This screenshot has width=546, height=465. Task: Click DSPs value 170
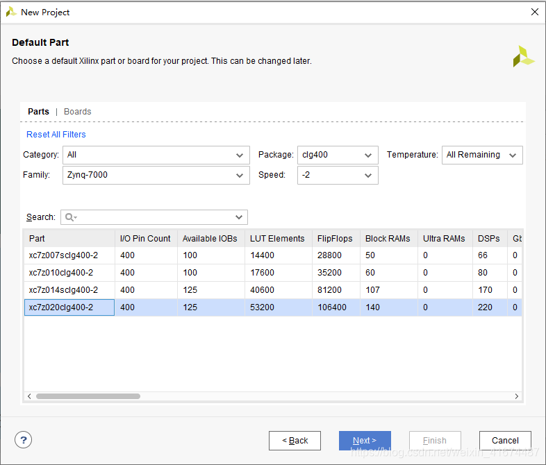point(485,290)
